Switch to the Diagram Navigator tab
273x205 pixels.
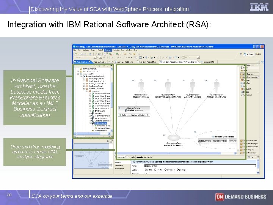(100, 62)
